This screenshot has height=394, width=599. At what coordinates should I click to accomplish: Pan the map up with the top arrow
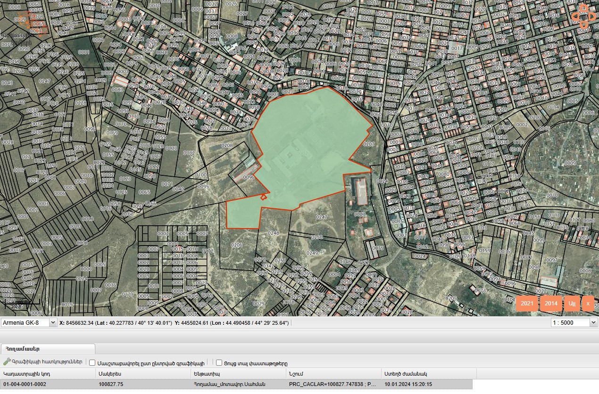583,8
